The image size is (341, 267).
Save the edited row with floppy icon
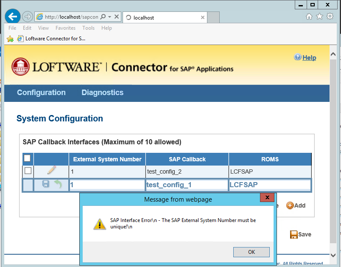46,184
